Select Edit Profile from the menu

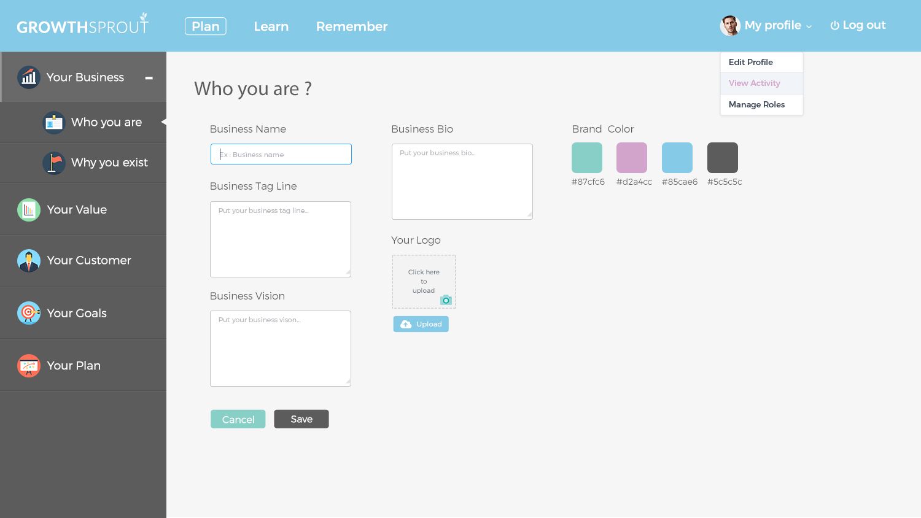coord(761,62)
